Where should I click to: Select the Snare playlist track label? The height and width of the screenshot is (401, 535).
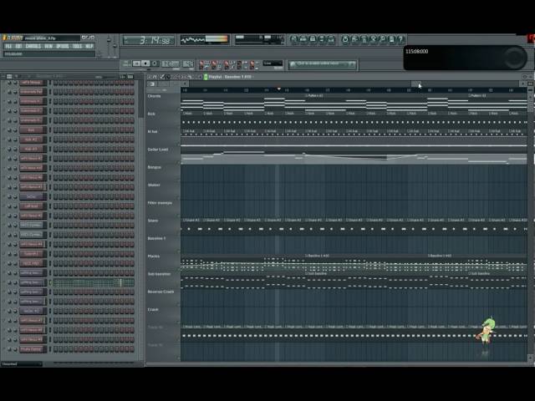pyautogui.click(x=153, y=221)
